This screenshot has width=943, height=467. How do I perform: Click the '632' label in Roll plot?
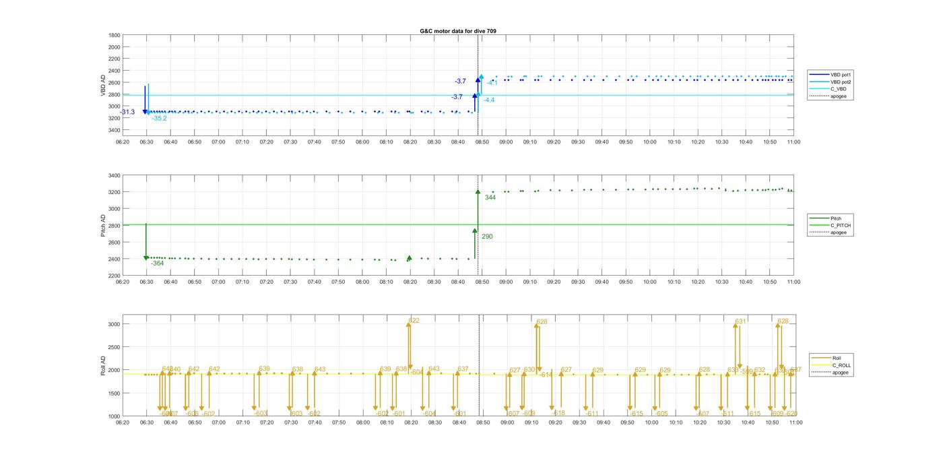760,370
